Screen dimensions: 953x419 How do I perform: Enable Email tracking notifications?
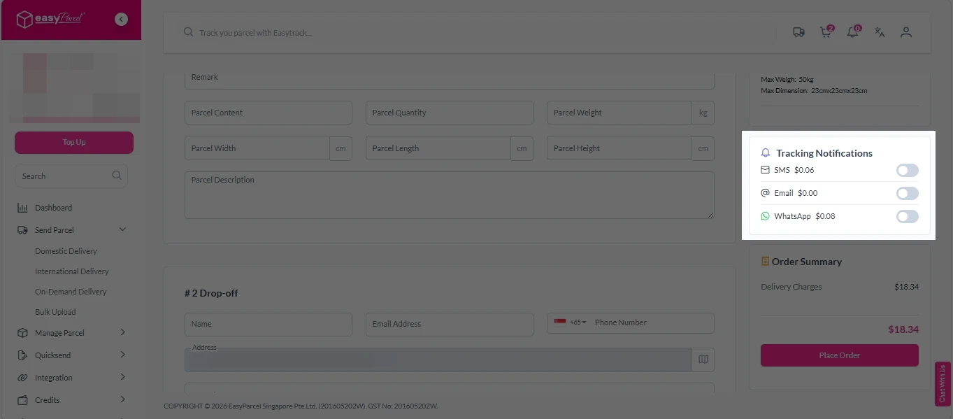click(x=907, y=193)
